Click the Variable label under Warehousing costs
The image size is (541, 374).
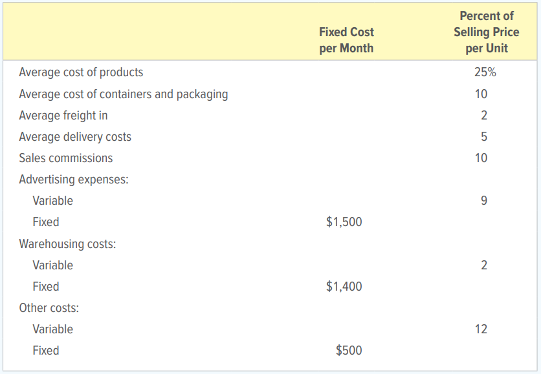tap(53, 265)
